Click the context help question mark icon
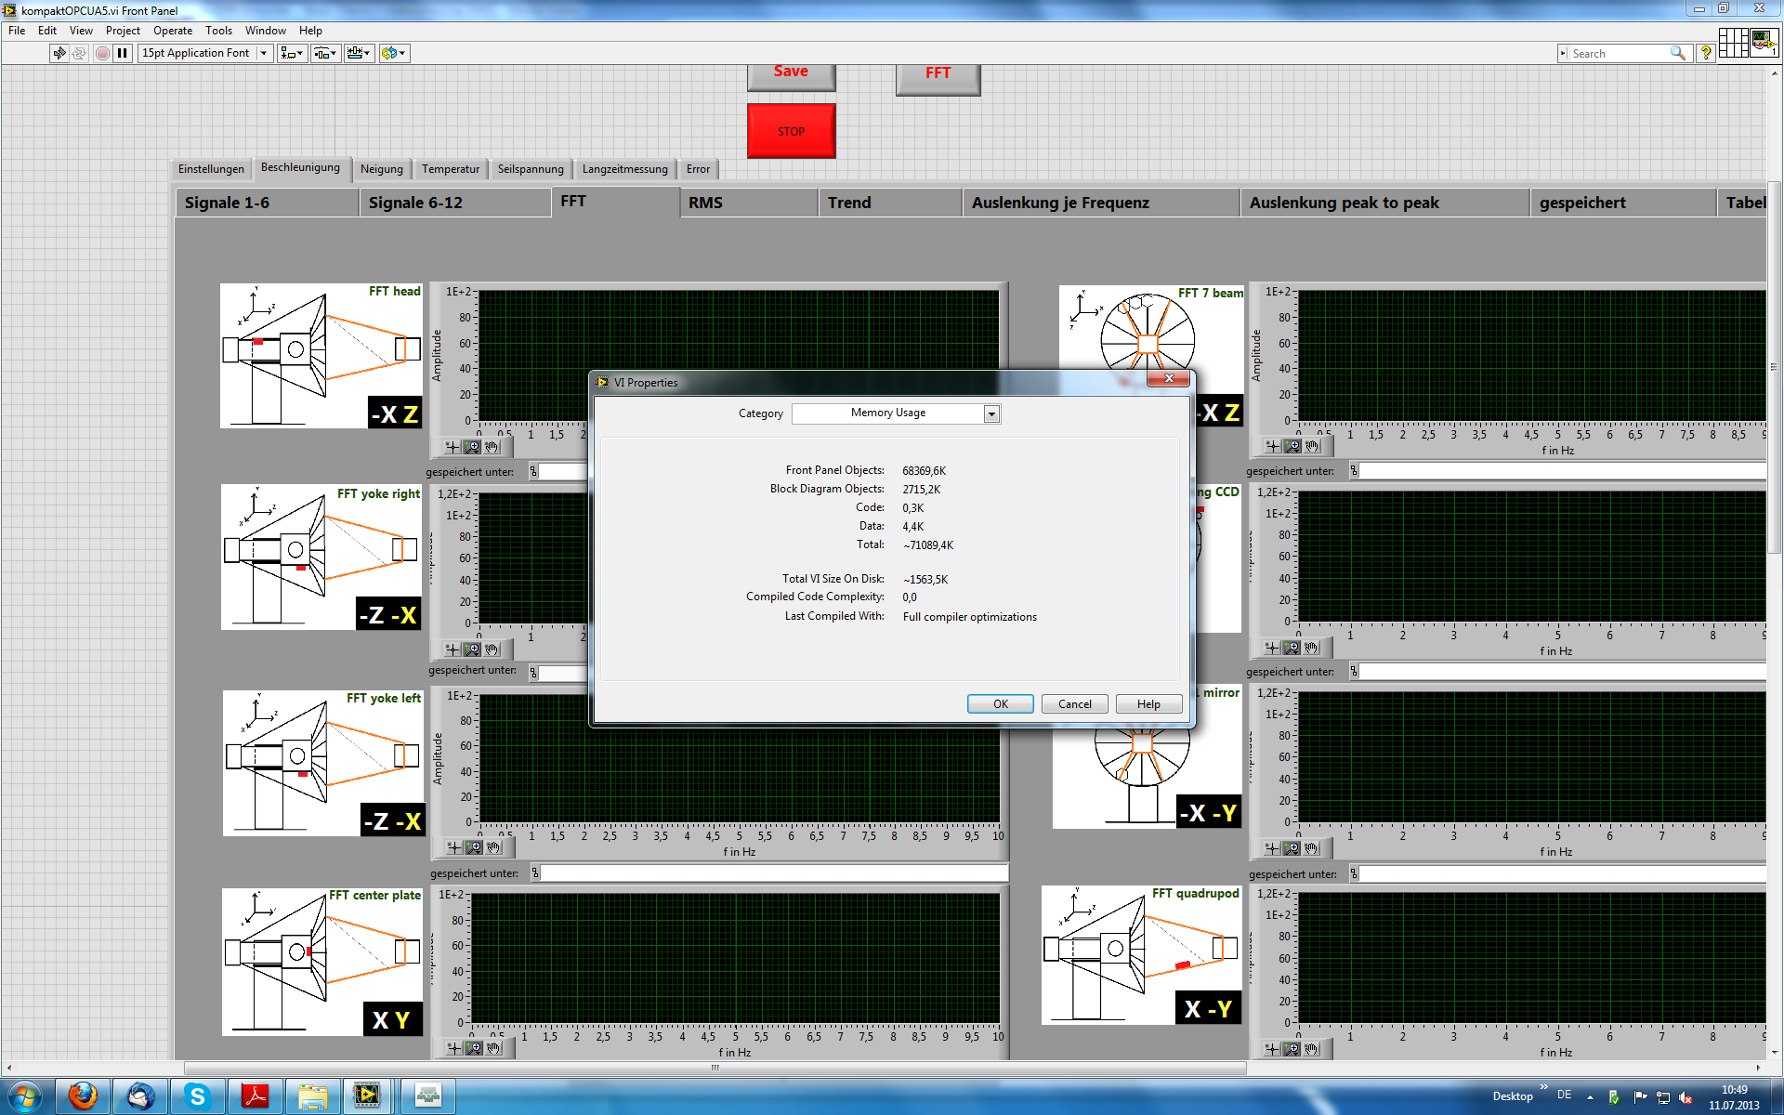 tap(1705, 53)
